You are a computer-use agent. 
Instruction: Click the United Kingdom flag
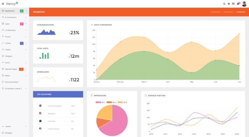click(40, 106)
